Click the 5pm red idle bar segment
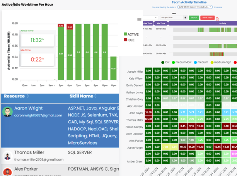The image size is (237, 176). 61,26
